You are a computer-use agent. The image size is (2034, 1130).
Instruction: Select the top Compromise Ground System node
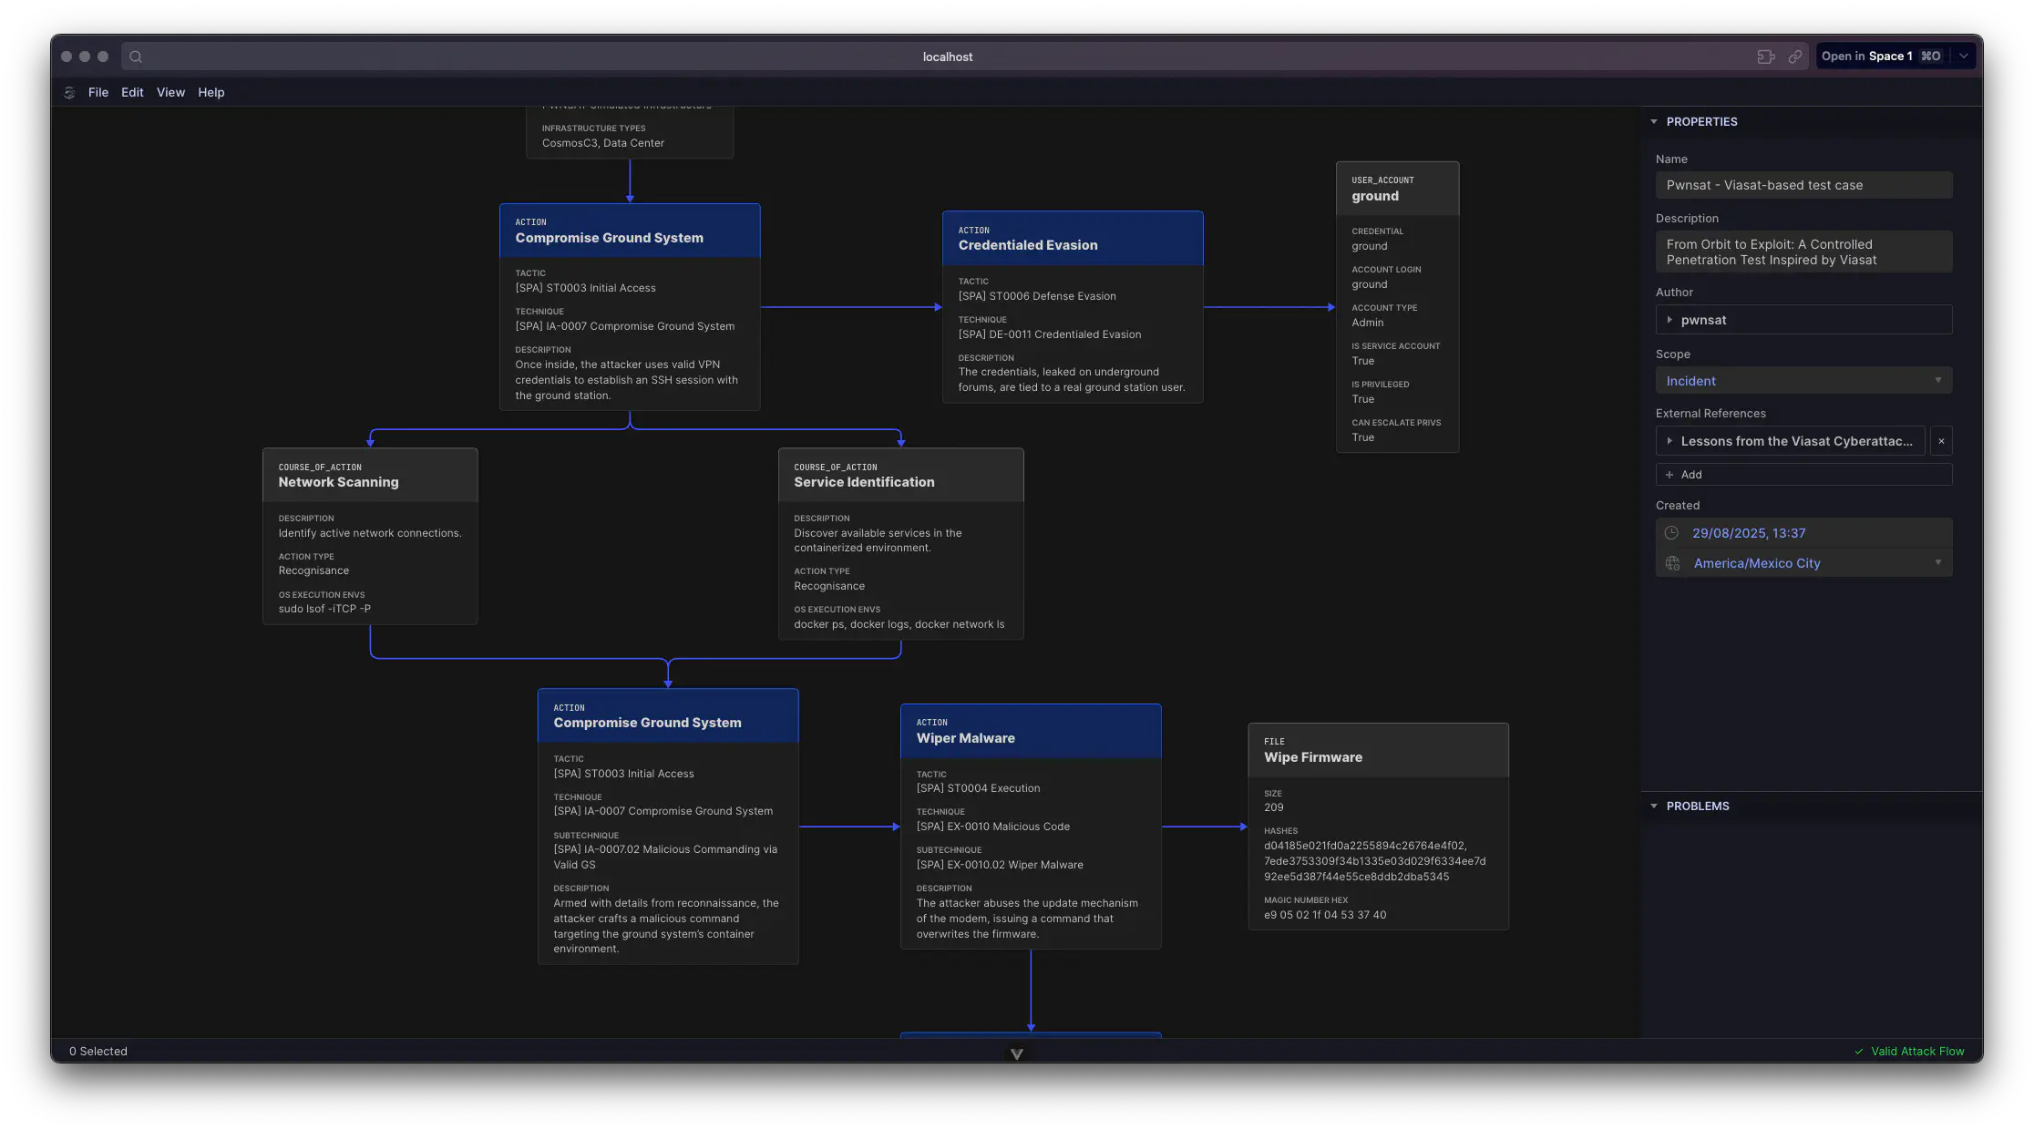point(630,307)
